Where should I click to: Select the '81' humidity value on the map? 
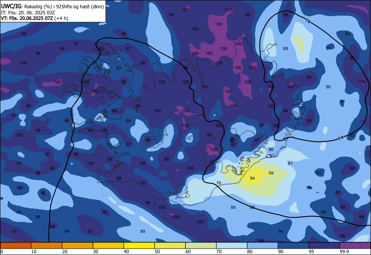pos(290,163)
